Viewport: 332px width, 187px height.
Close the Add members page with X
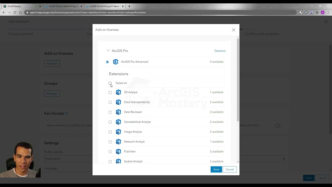(326, 22)
